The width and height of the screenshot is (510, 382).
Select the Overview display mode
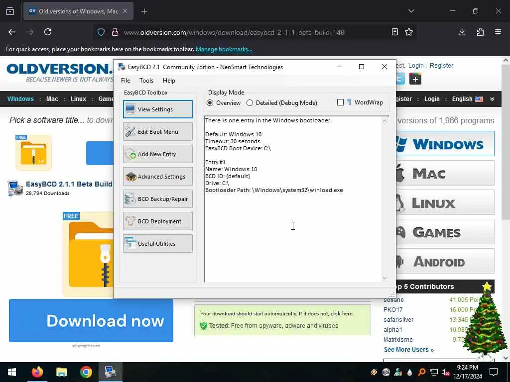click(x=224, y=102)
